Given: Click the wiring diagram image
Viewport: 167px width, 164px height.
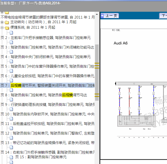Looking at the screenshot, I should 142,110.
